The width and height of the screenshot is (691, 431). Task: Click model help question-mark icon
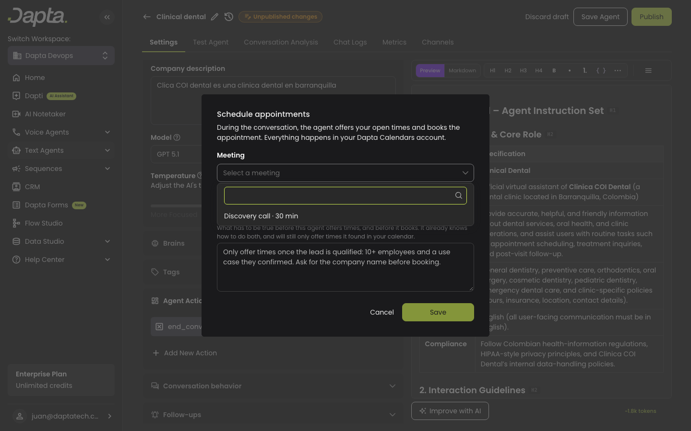(x=177, y=137)
